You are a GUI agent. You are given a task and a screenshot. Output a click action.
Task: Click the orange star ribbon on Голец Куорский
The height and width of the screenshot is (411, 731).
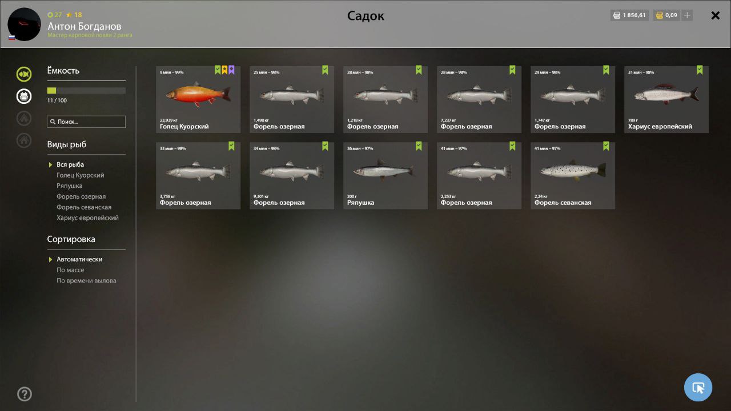pos(224,70)
